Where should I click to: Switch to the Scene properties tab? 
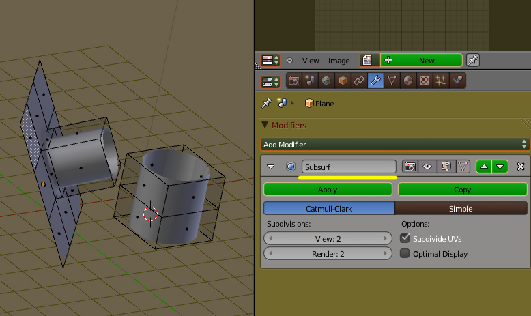310,81
